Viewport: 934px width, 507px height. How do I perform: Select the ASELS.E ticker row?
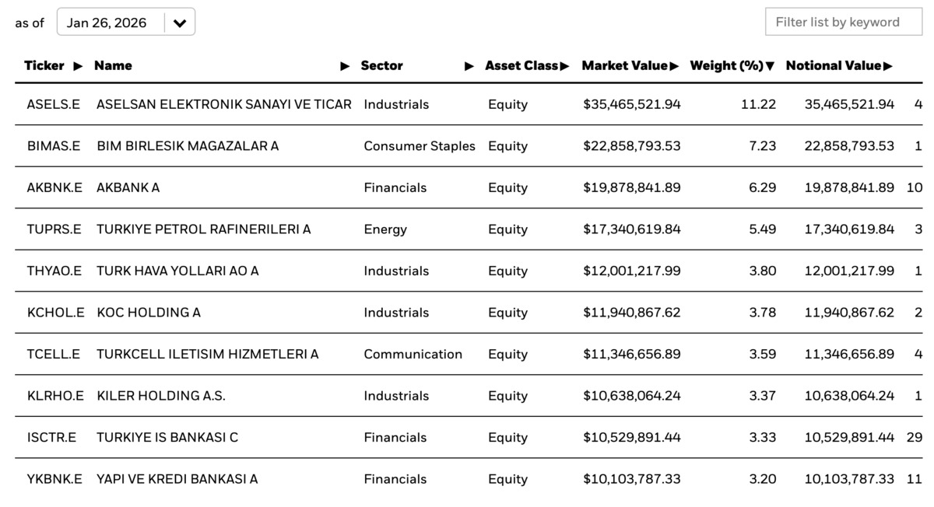469,104
